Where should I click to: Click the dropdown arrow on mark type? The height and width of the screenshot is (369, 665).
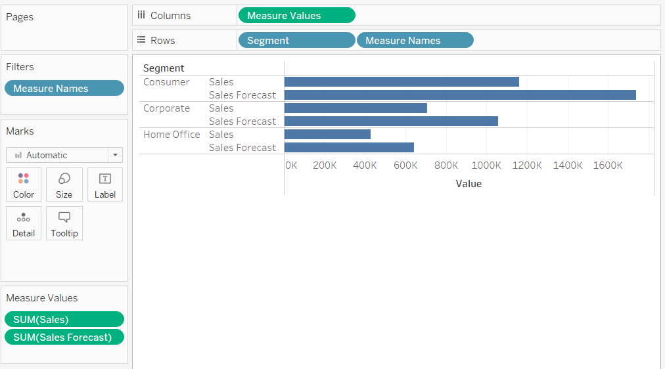116,155
